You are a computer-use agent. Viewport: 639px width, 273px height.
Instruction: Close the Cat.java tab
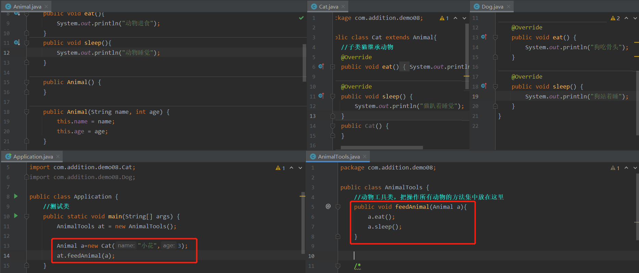(x=343, y=6)
